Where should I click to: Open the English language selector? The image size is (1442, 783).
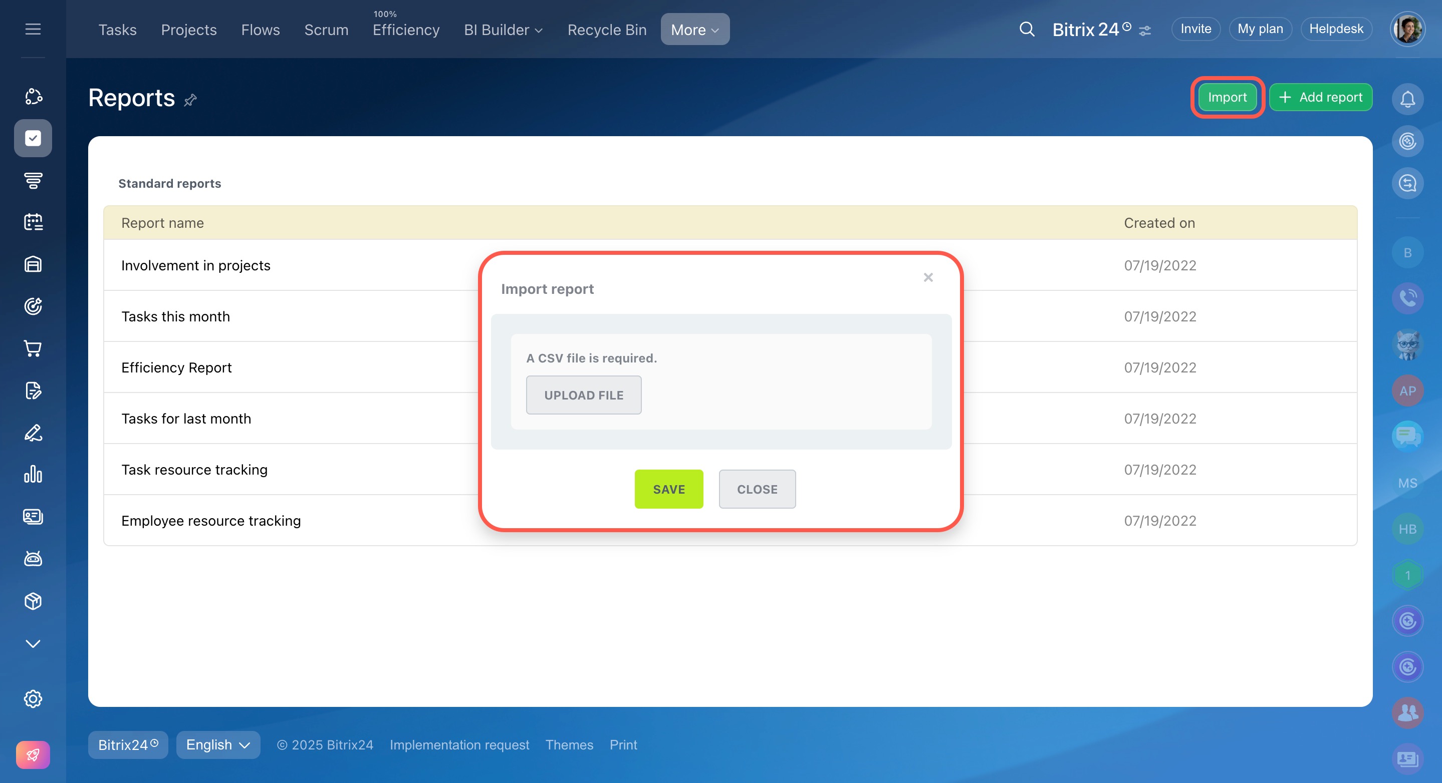click(218, 745)
